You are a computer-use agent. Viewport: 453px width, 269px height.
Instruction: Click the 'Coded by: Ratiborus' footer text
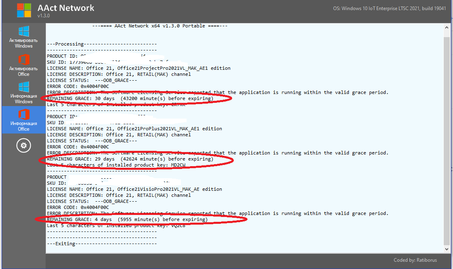[415, 260]
